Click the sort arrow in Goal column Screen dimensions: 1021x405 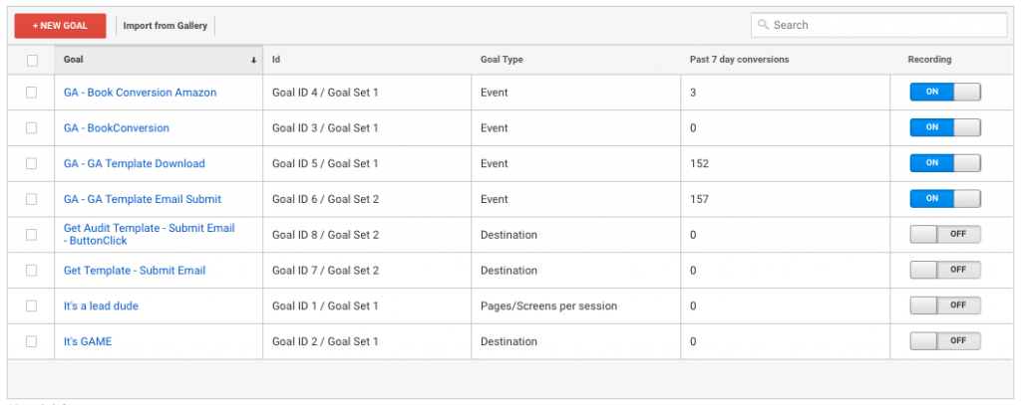pos(253,61)
